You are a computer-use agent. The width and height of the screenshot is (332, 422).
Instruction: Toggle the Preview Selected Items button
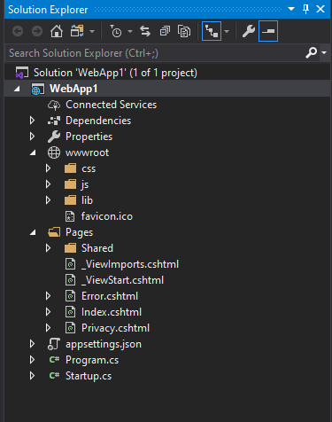click(268, 31)
